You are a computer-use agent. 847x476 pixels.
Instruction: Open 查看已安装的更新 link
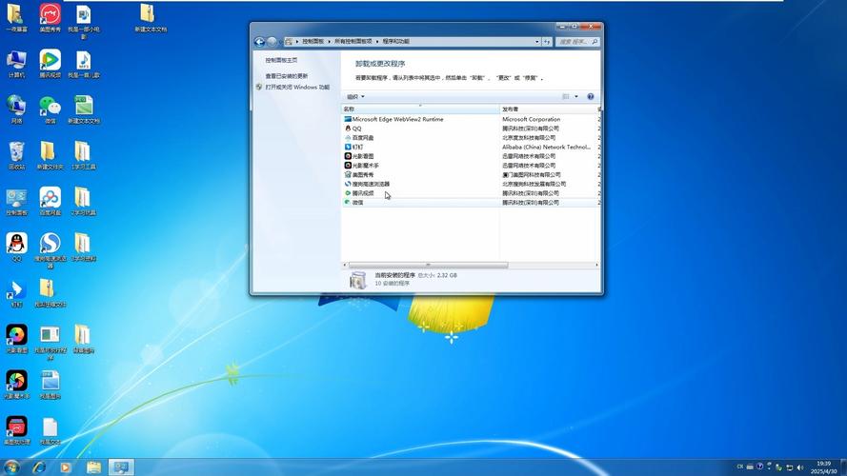(286, 76)
